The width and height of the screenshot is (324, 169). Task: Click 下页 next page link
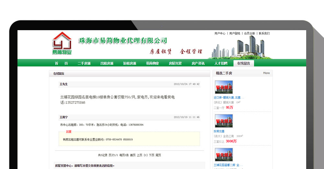(x=152, y=155)
